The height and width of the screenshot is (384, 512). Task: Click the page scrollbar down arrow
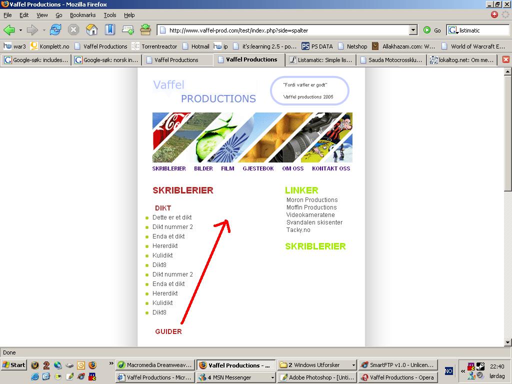tap(507, 342)
